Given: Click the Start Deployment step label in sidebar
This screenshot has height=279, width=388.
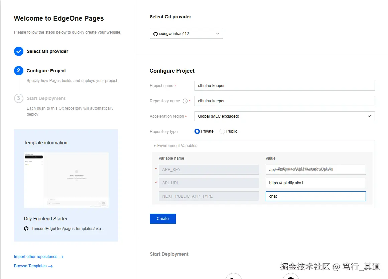Looking at the screenshot, I should (46, 98).
